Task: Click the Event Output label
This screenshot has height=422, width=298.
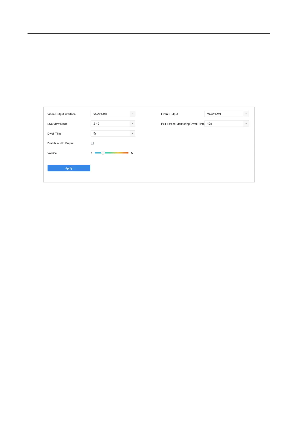Action: point(169,114)
